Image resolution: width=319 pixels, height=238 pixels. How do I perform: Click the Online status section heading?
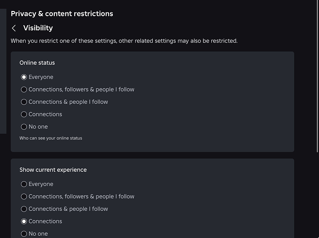37,63
